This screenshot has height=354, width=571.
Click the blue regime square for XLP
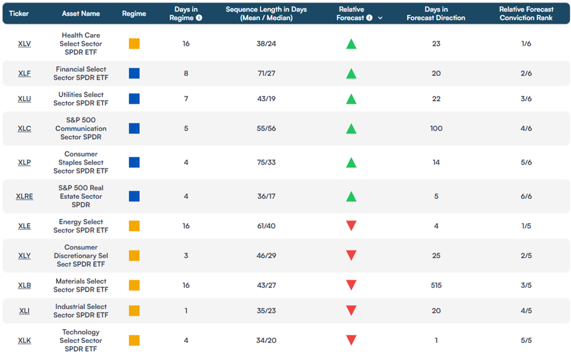pos(134,162)
